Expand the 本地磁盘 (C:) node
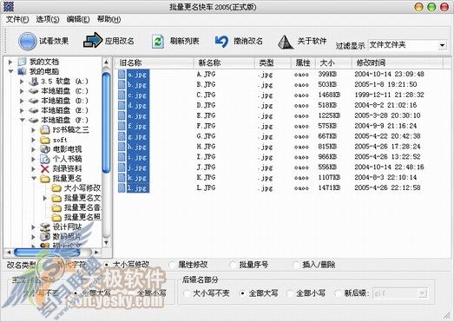 [22, 91]
